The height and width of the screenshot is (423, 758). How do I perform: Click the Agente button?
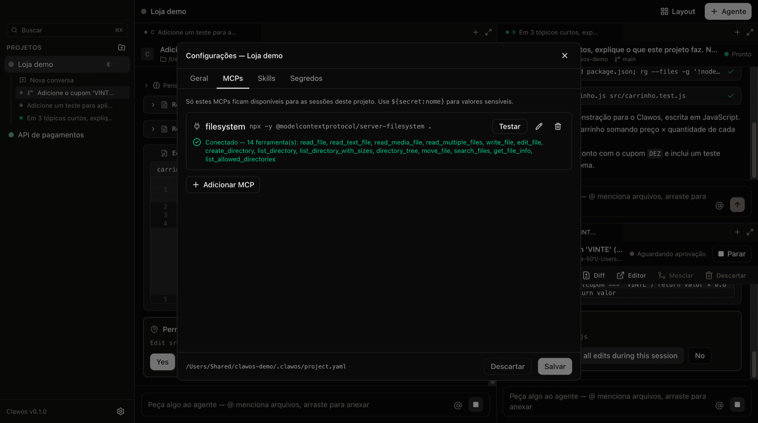pos(728,11)
